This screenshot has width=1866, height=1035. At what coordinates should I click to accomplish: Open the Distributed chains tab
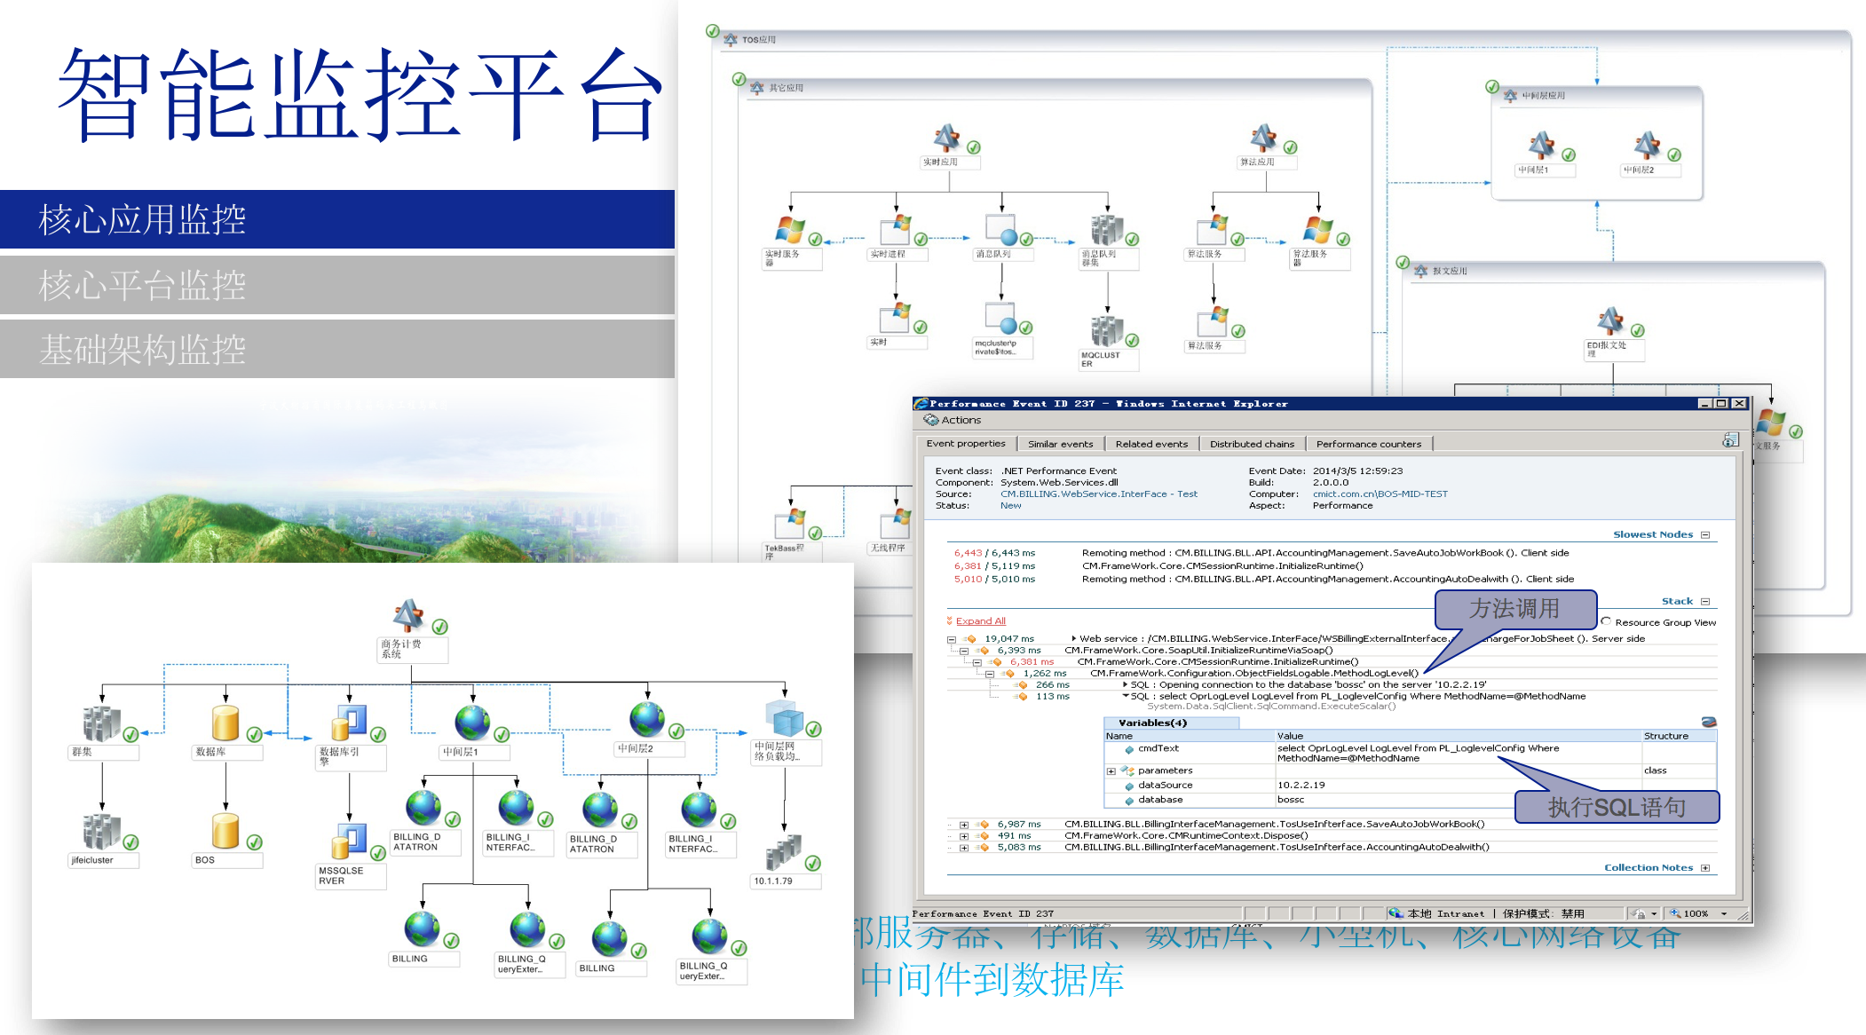pyautogui.click(x=1252, y=444)
